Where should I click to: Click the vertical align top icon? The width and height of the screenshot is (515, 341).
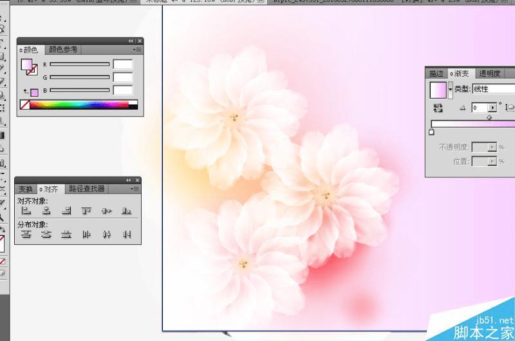point(86,210)
